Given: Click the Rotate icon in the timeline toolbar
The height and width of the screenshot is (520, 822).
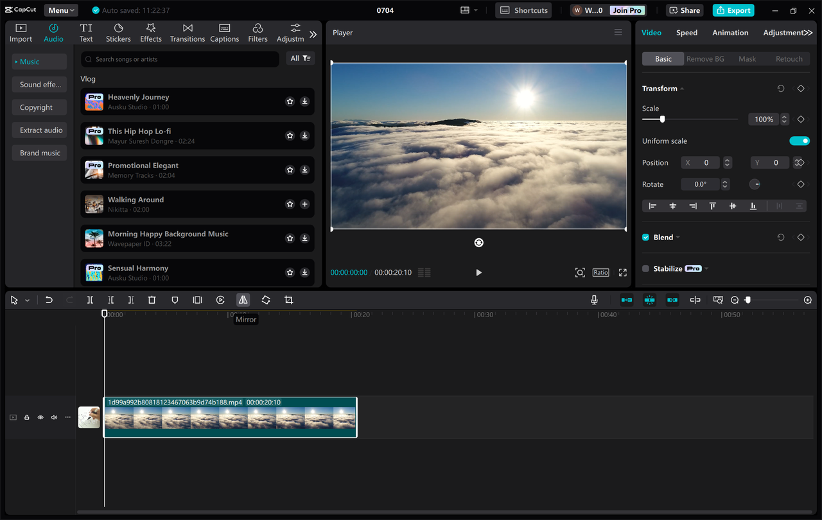Looking at the screenshot, I should [265, 299].
